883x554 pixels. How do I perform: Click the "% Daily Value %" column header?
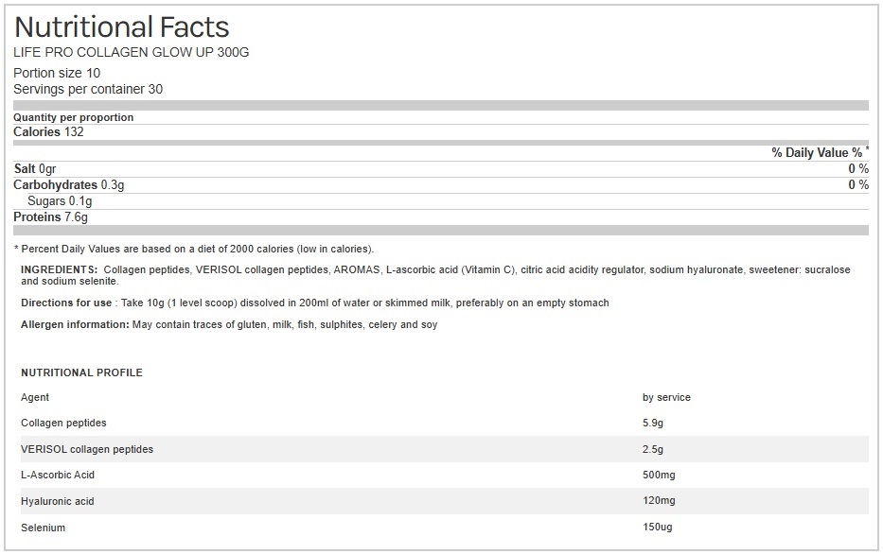819,152
